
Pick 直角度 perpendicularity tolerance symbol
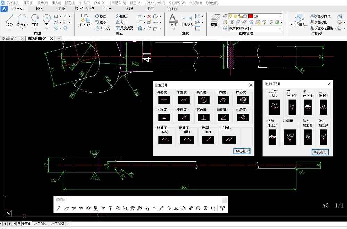(204, 117)
